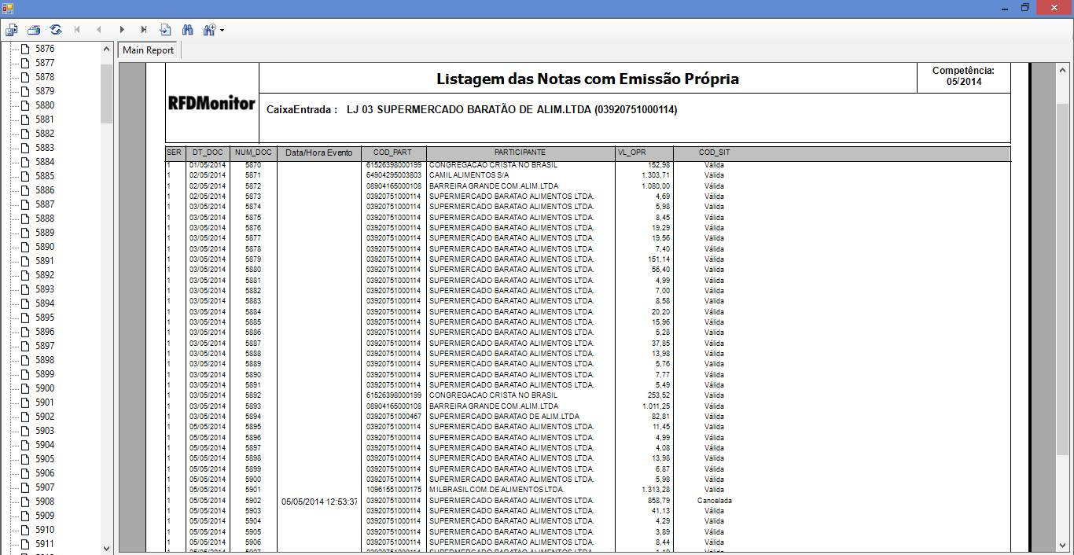The image size is (1074, 555).
Task: Go to the previous report page
Action: 99,30
